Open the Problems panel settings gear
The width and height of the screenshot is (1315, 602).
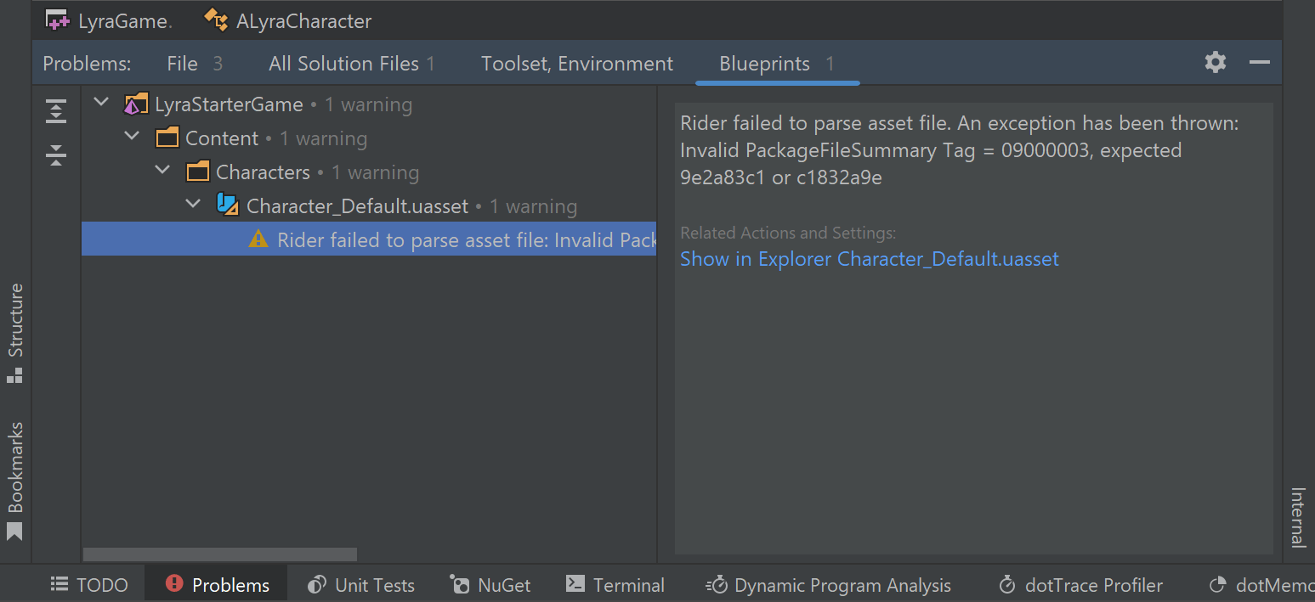(x=1216, y=62)
